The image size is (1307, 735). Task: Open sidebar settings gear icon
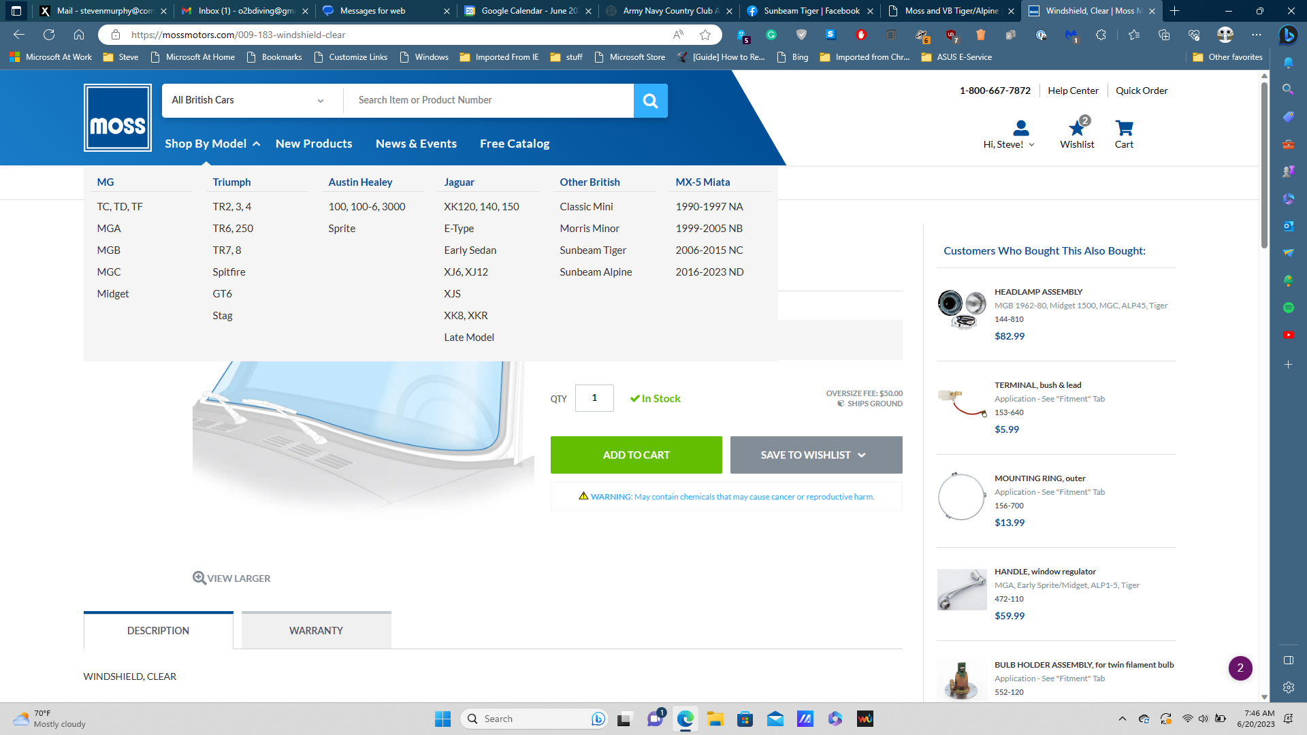pyautogui.click(x=1288, y=687)
